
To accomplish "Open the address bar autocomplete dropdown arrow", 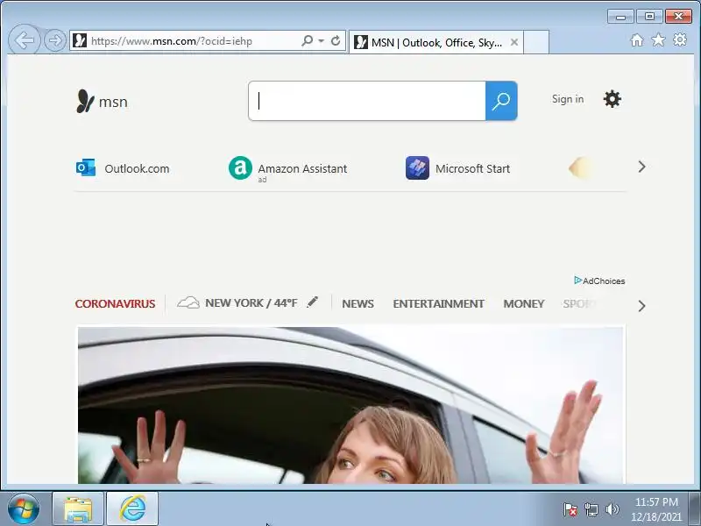I will [321, 41].
